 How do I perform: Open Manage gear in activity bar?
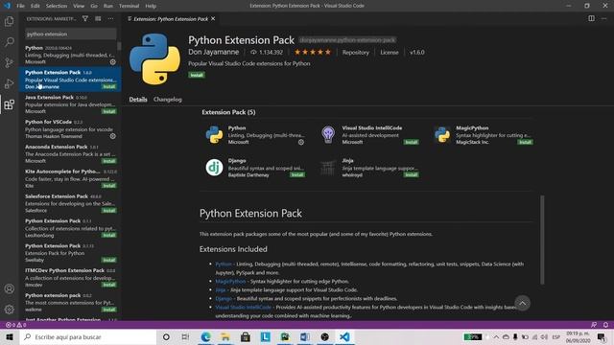9,310
